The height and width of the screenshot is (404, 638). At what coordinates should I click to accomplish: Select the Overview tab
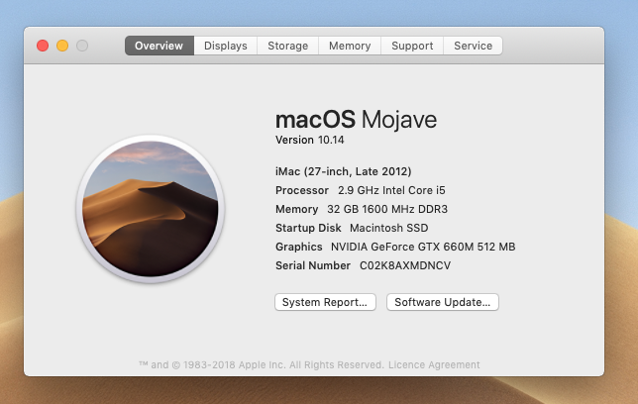tap(159, 46)
